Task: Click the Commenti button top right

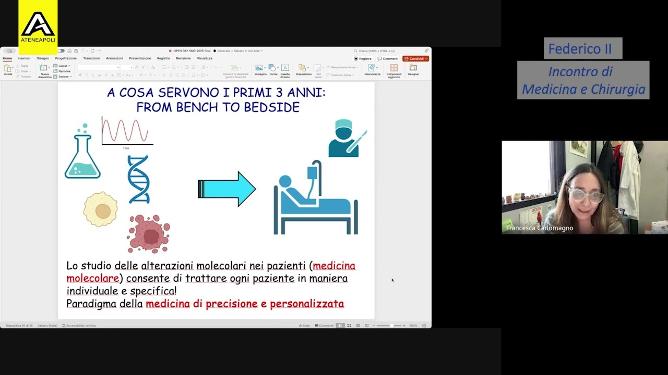Action: (388, 59)
